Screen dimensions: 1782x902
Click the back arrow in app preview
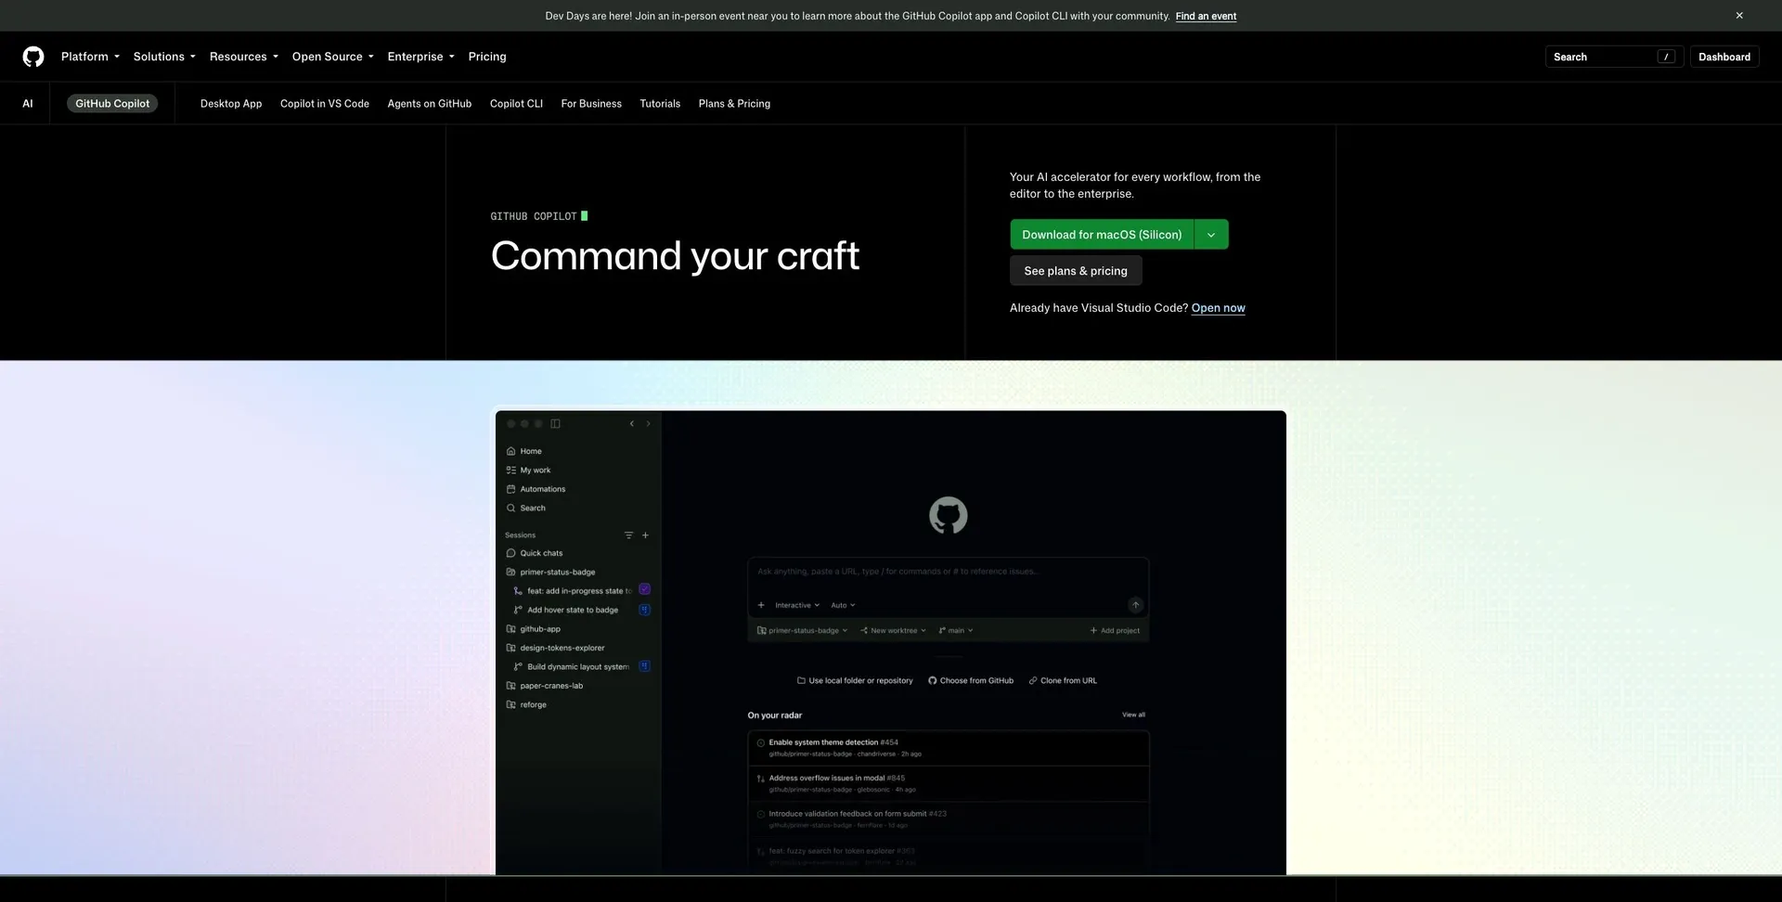pos(632,424)
